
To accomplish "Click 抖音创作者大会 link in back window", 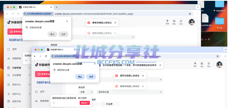I will (16, 40).
